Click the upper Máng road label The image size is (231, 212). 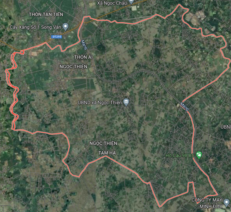(x=84, y=45)
